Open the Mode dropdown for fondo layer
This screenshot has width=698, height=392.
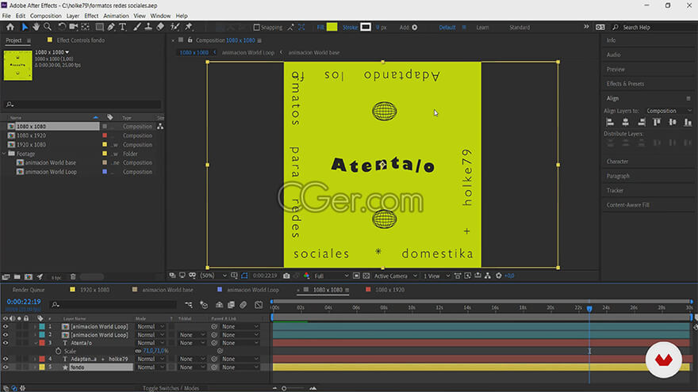click(x=151, y=367)
